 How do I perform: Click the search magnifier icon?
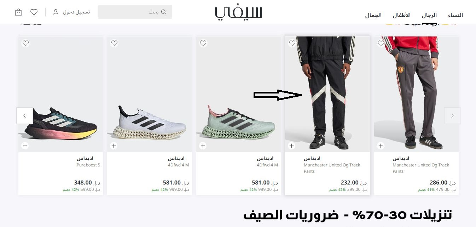pyautogui.click(x=163, y=12)
